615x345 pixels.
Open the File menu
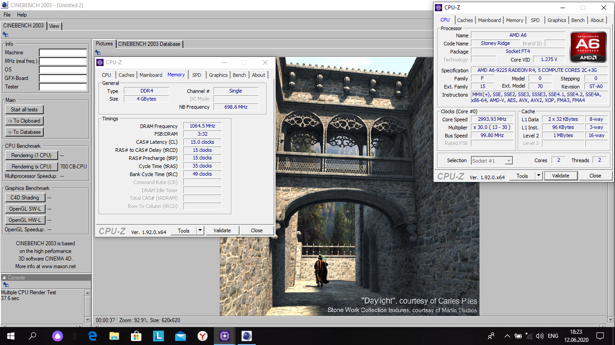(x=7, y=15)
